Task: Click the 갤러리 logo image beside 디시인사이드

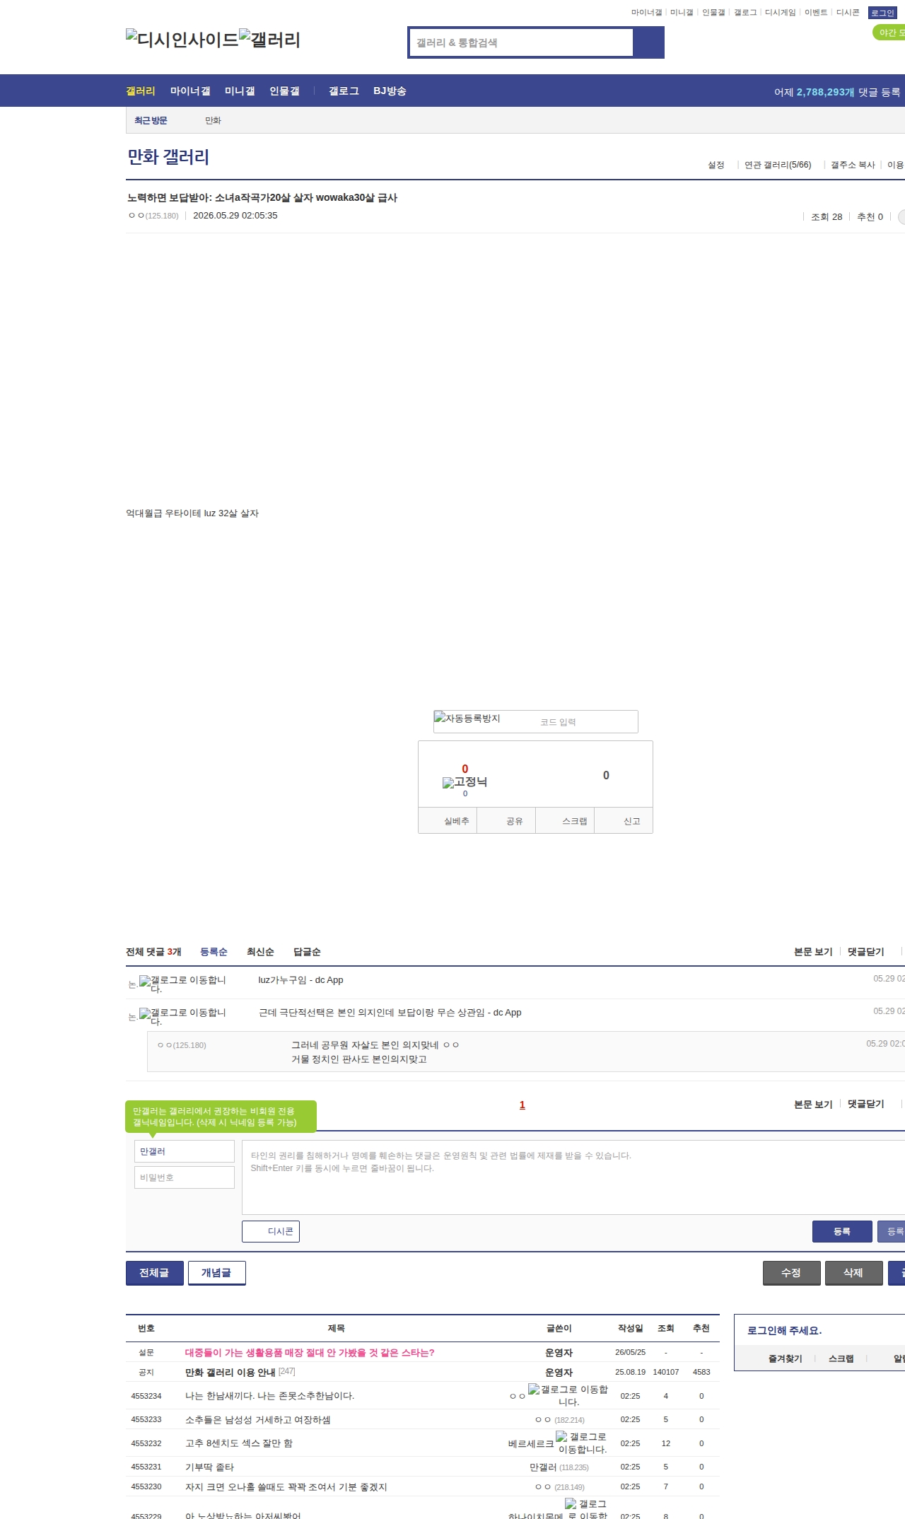Action: point(270,40)
